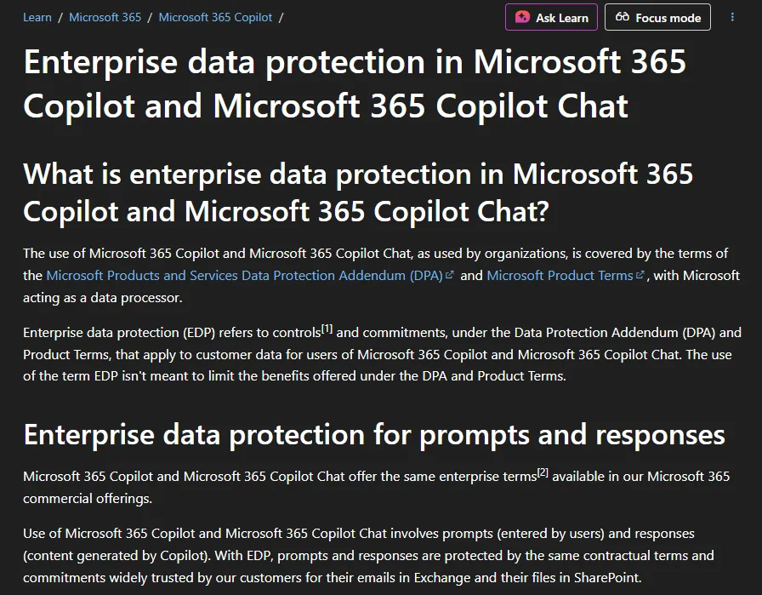Go to Learn breadcrumb
Image resolution: width=762 pixels, height=595 pixels.
(x=37, y=18)
